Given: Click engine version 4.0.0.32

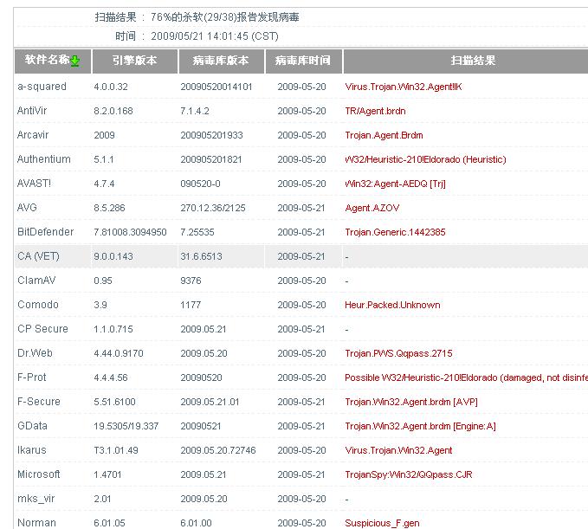Looking at the screenshot, I should point(111,87).
